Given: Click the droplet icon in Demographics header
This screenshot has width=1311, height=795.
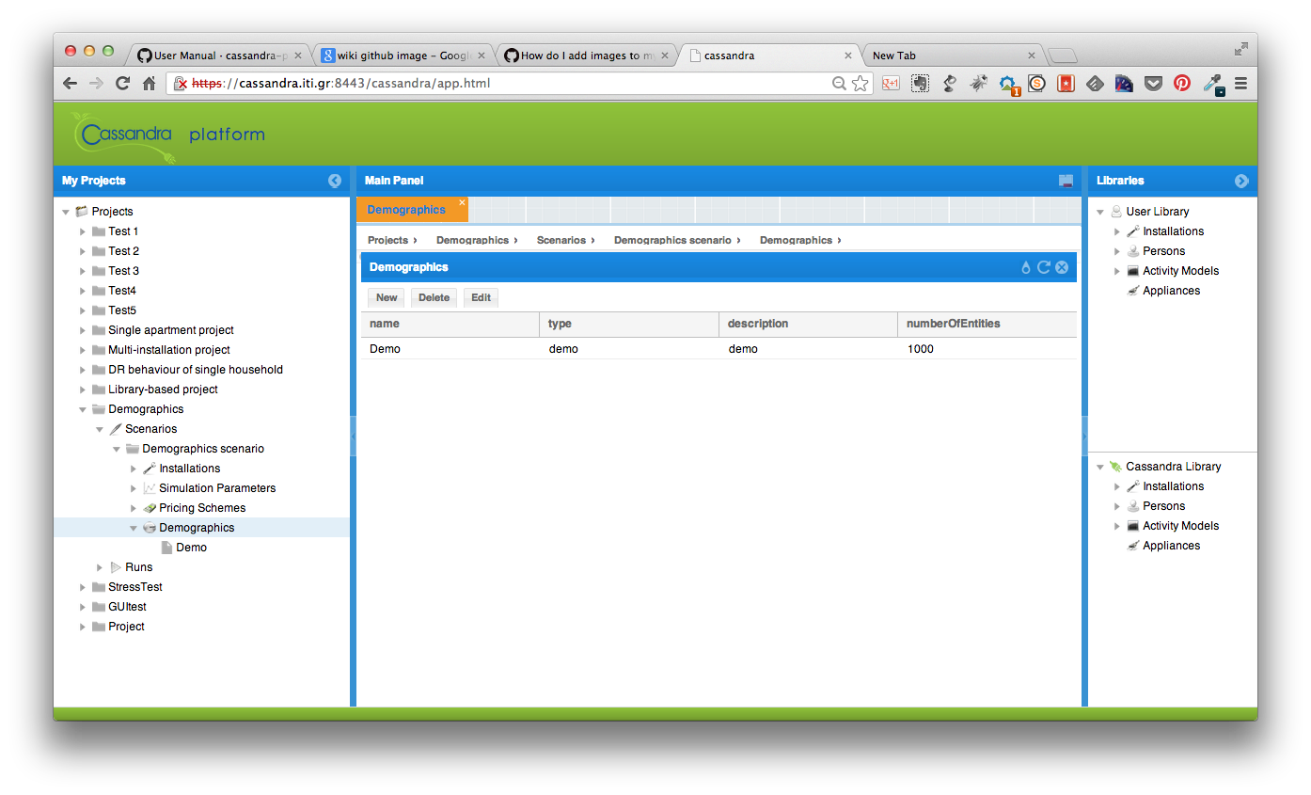Looking at the screenshot, I should click(x=1026, y=267).
